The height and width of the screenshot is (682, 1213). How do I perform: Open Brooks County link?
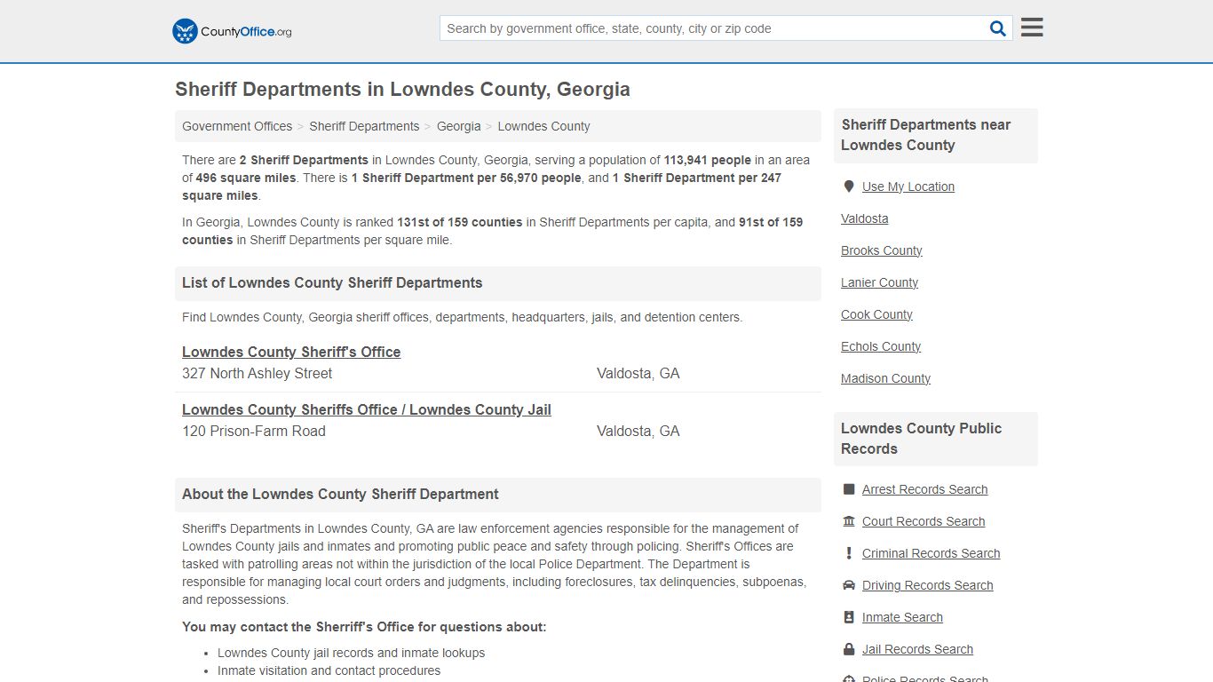point(882,250)
